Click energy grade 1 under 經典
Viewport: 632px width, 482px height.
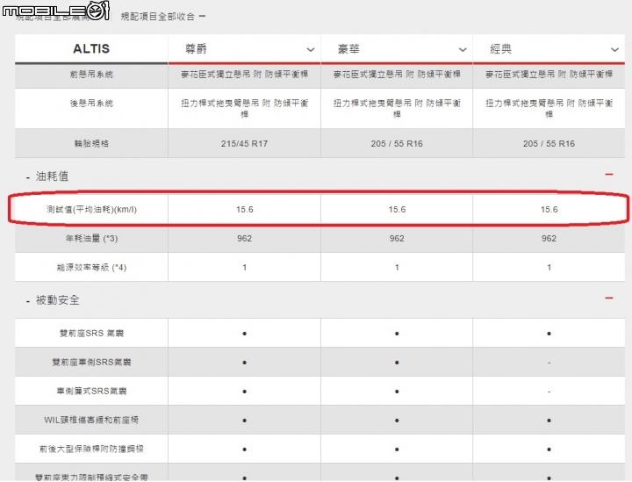pos(549,268)
